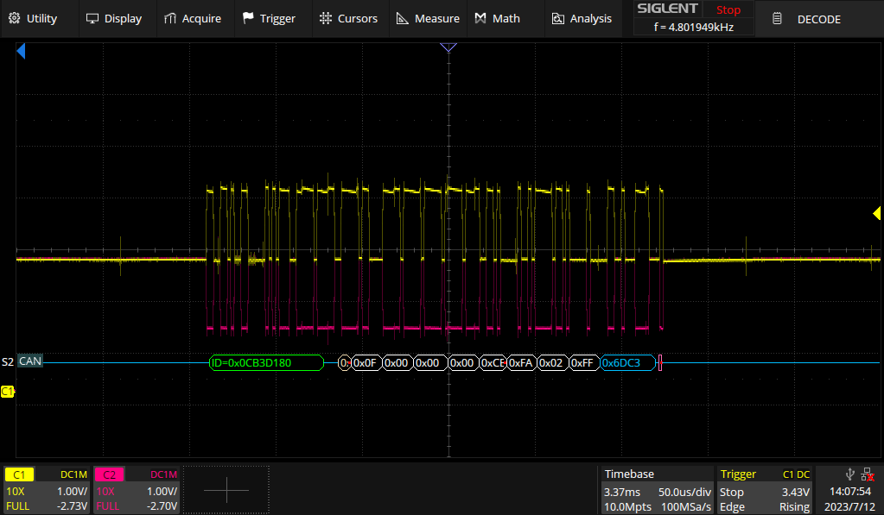Open the Trigger menu

[x=272, y=17]
